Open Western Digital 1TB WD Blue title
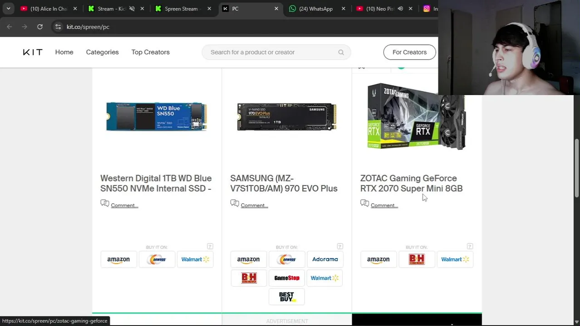This screenshot has height=326, width=580. click(156, 183)
